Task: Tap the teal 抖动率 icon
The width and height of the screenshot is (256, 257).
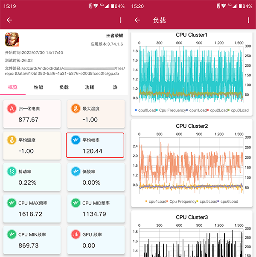Action: coord(12,171)
